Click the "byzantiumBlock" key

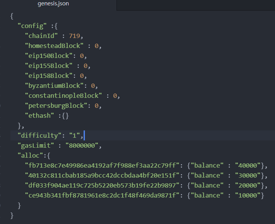pos(54,86)
